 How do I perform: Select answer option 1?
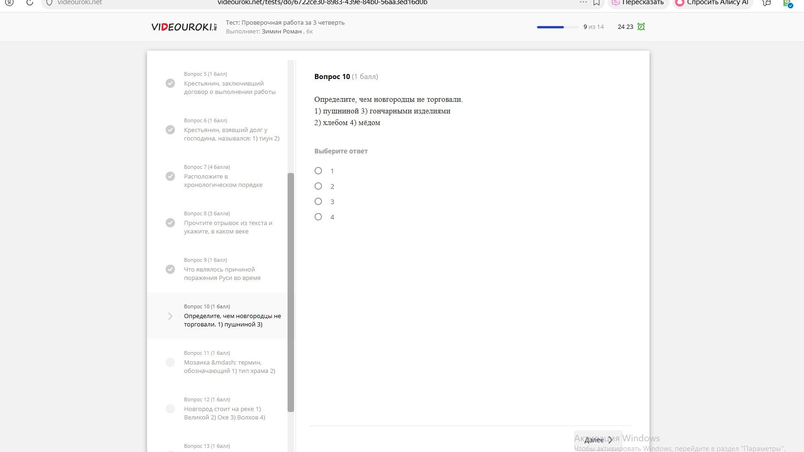(318, 171)
